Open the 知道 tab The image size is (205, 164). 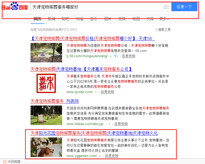80,19
